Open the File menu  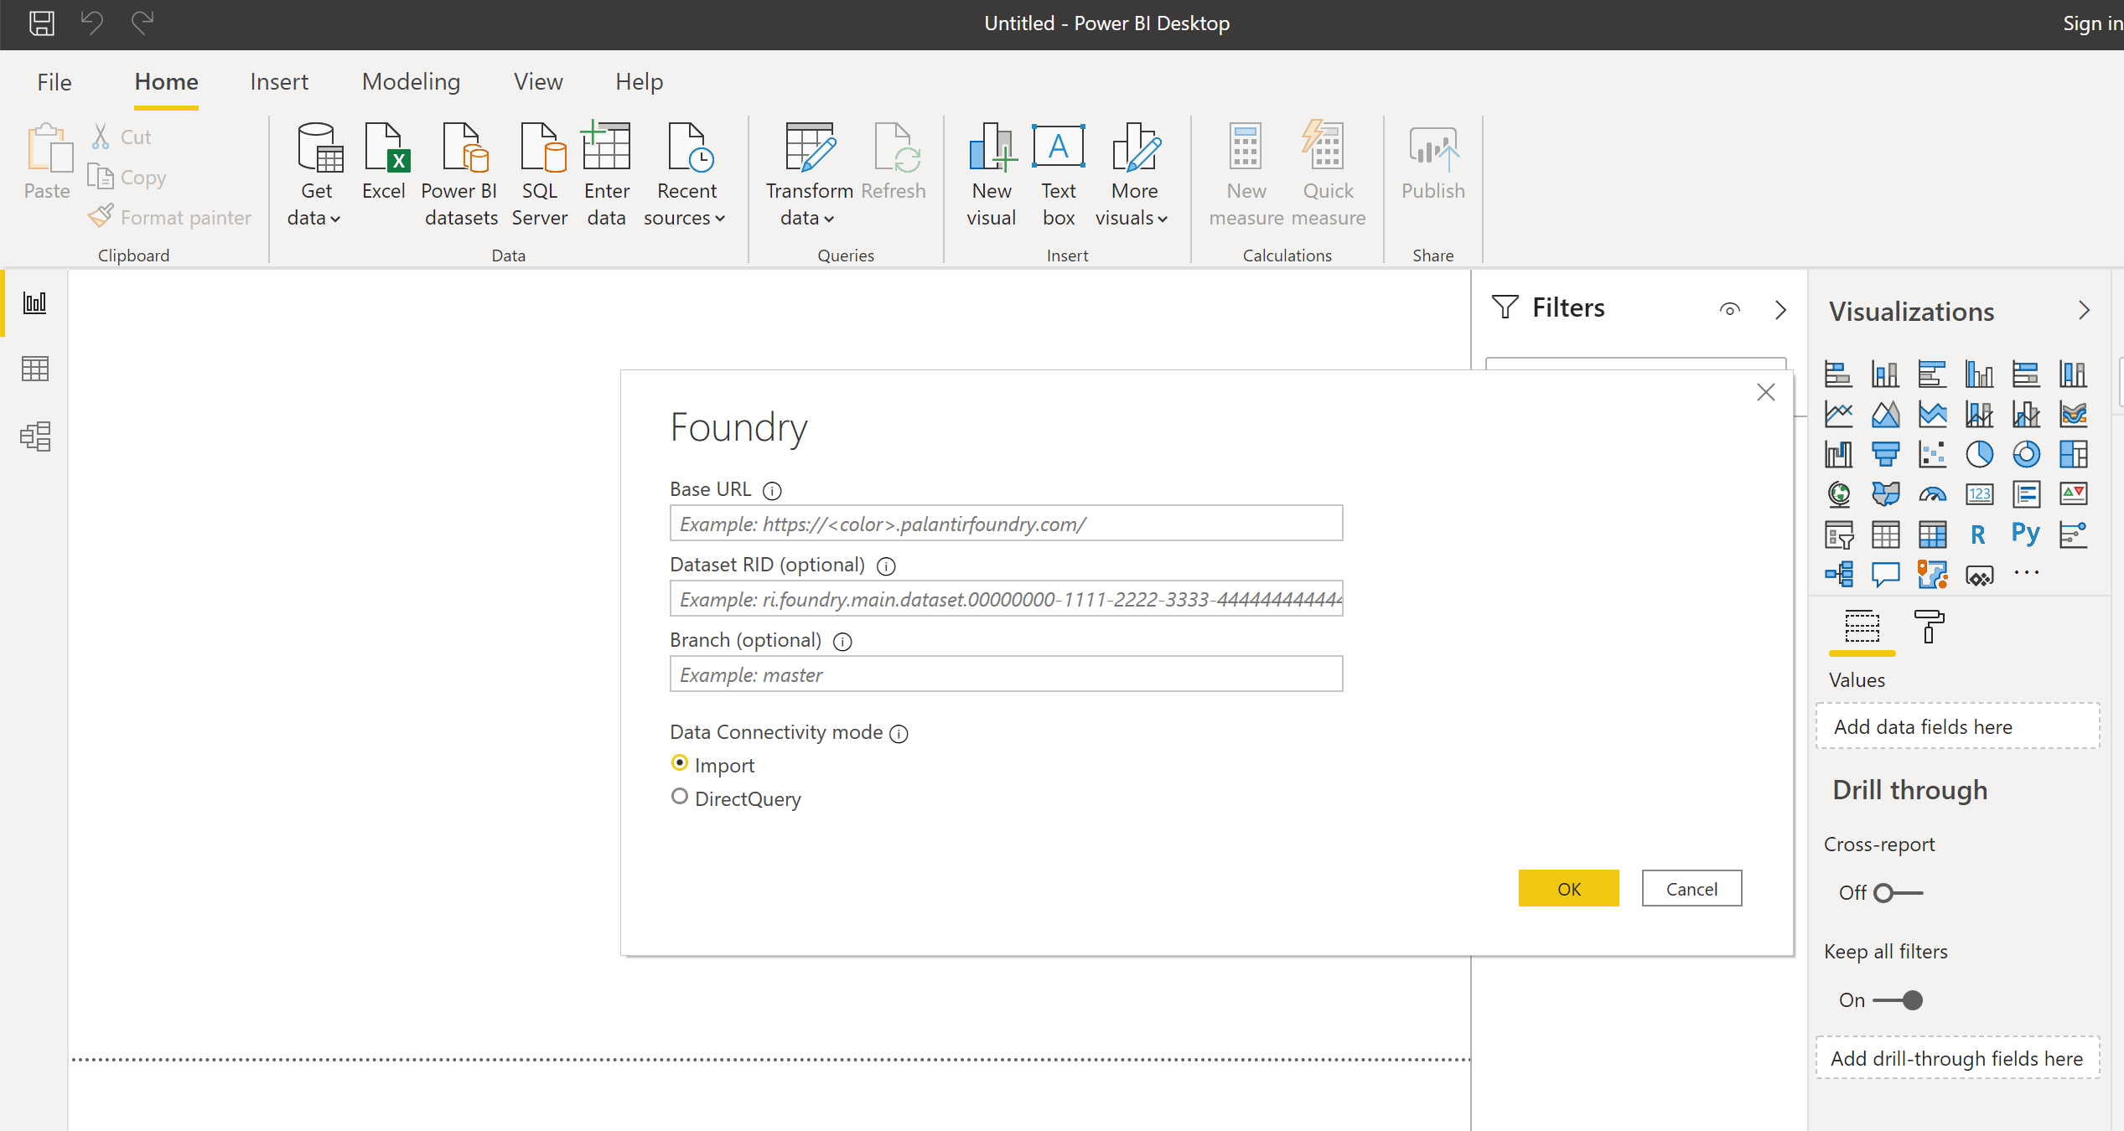54,82
